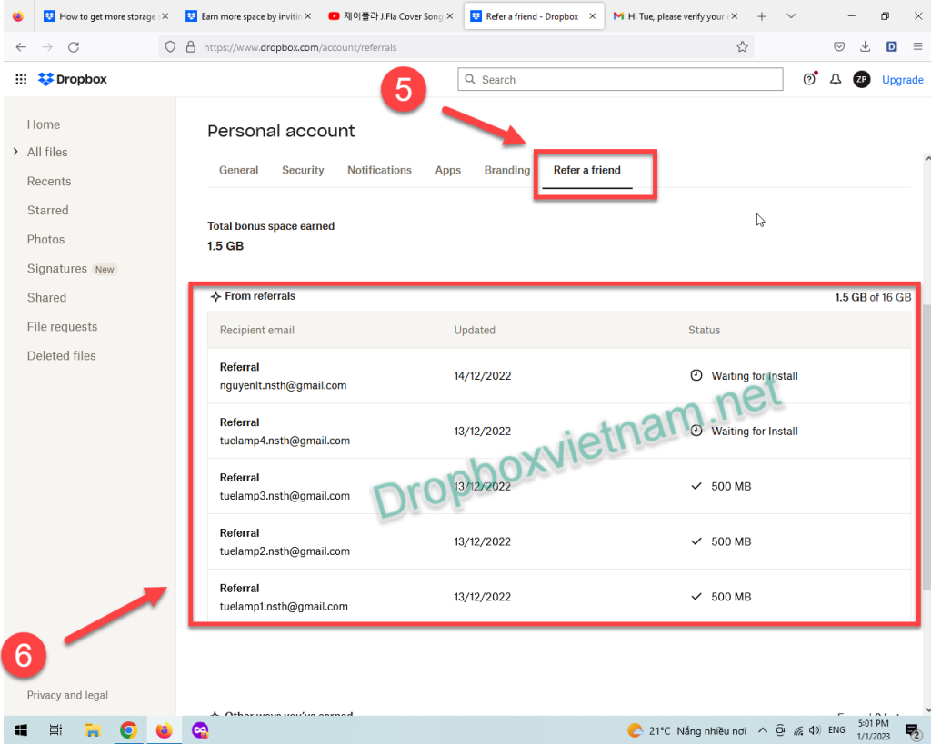
Task: Open Shared in the sidebar
Action: coord(46,298)
